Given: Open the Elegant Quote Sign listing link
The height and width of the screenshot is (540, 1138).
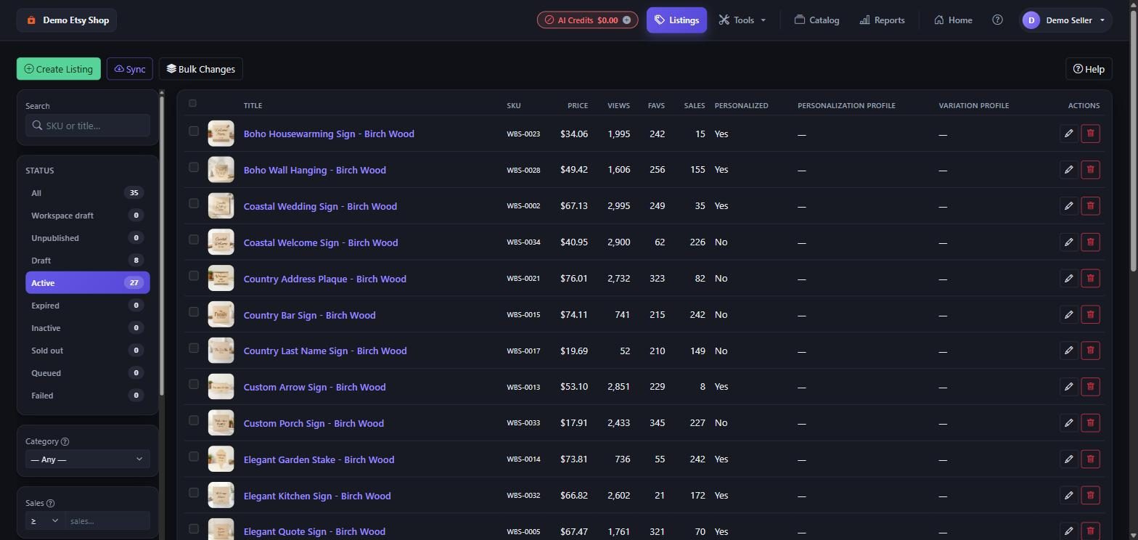Looking at the screenshot, I should [x=314, y=532].
